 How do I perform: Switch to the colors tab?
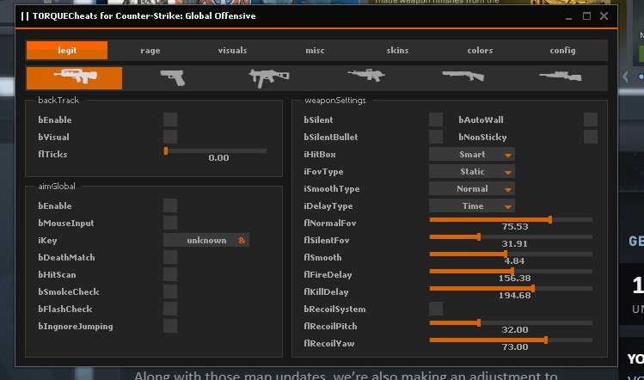[x=480, y=50]
